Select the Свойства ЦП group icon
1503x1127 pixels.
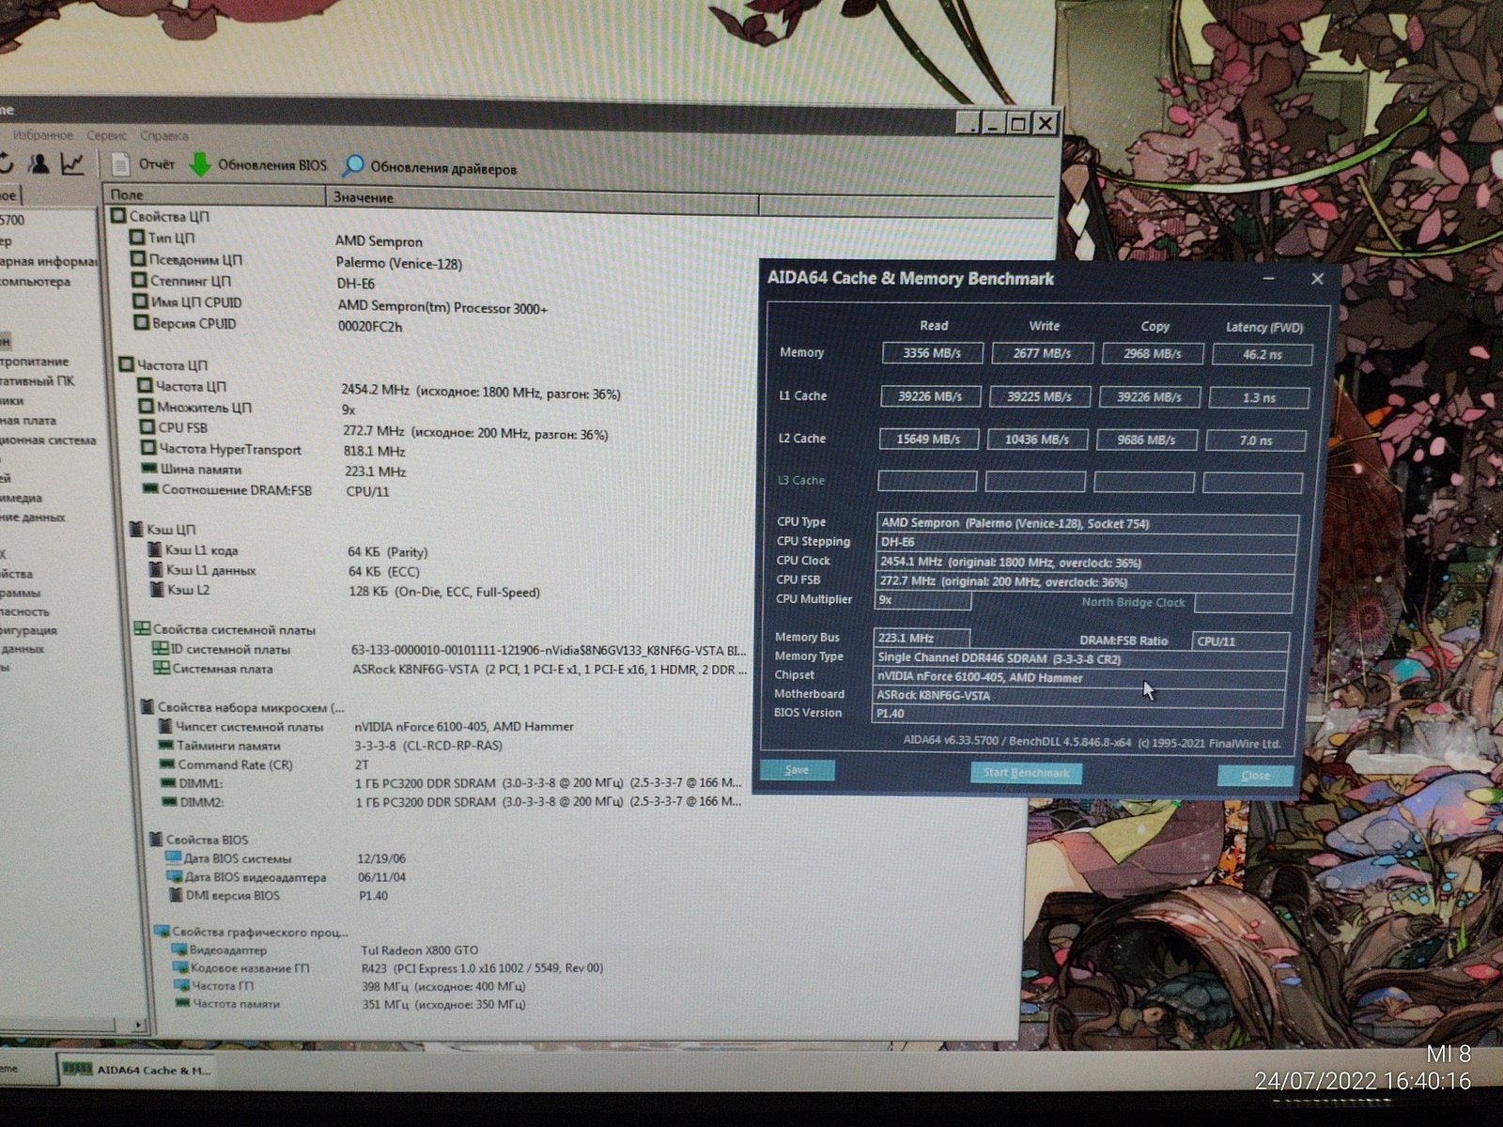(x=118, y=216)
